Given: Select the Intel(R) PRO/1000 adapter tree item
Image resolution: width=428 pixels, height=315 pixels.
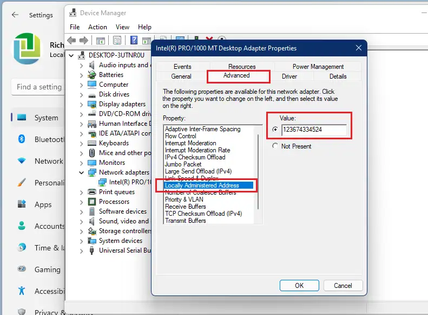Looking at the screenshot, I should pos(124,182).
